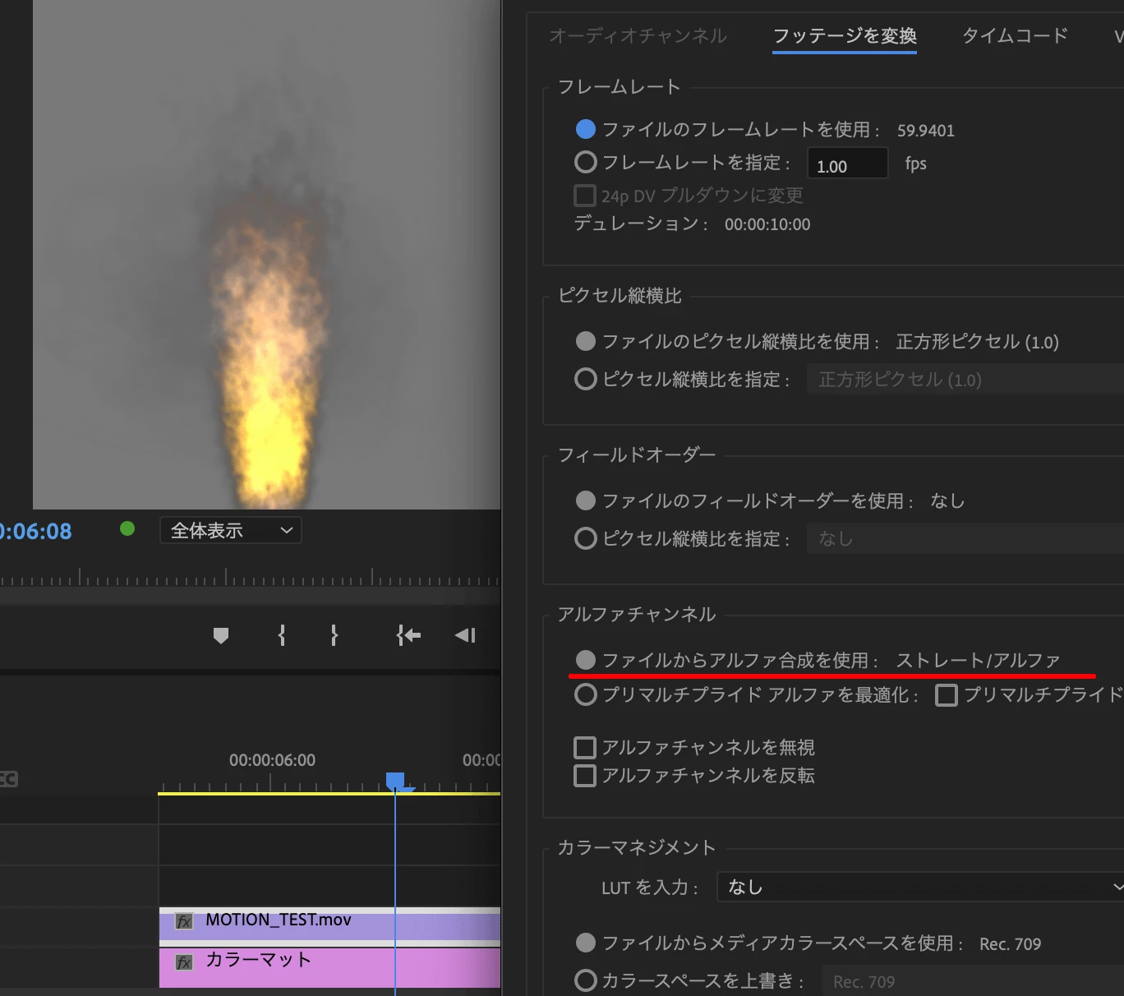Click the green status dot beside the zoom menu
Viewport: 1124px width, 996px height.
click(x=127, y=528)
